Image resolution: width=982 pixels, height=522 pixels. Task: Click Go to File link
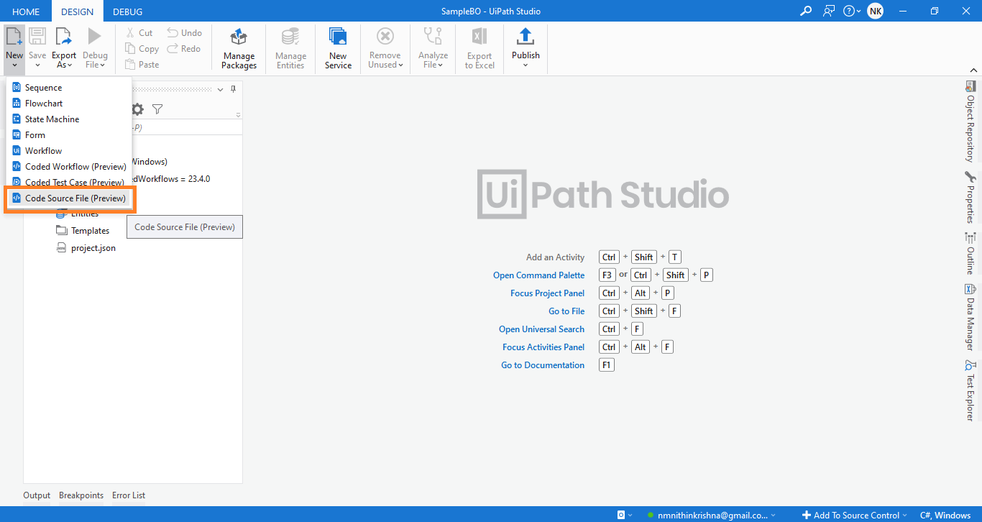[x=566, y=311]
